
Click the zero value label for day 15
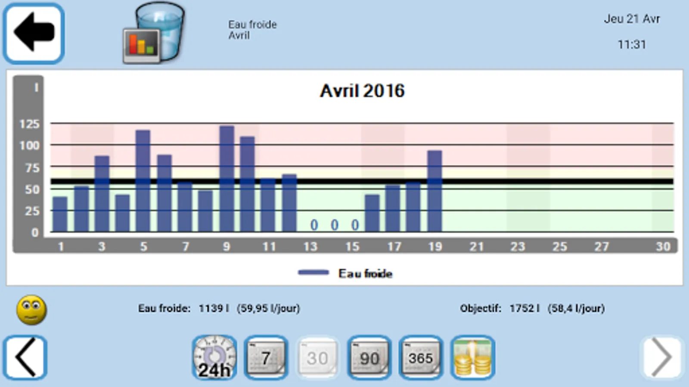tap(355, 224)
